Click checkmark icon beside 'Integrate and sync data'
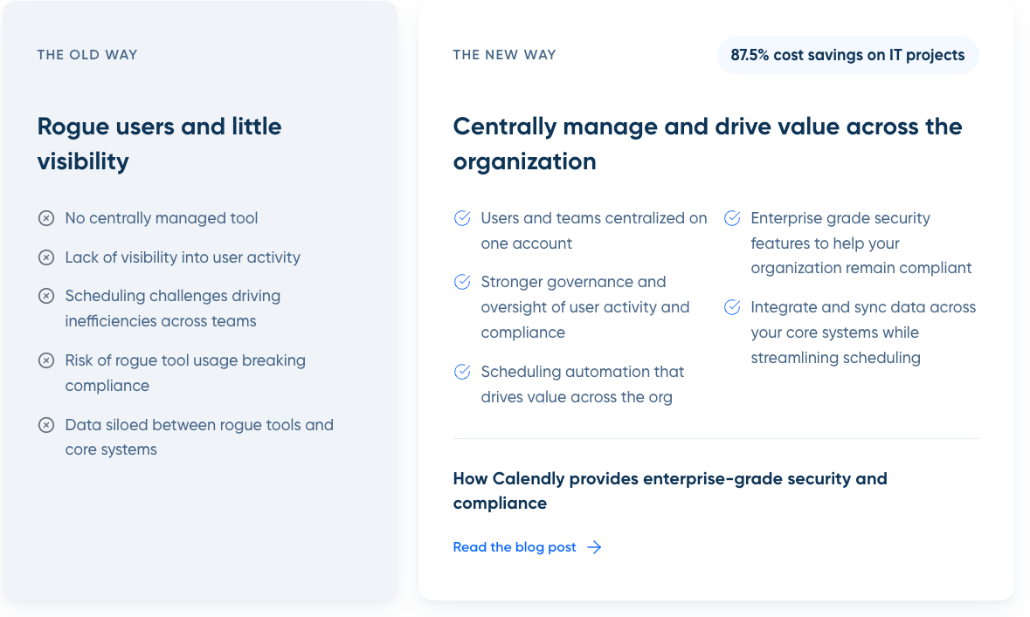Screen dimensions: 1030x617 [x=732, y=307]
